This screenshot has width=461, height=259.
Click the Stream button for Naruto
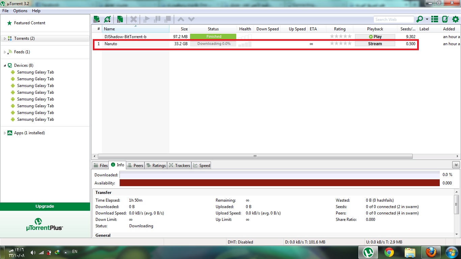[x=375, y=44]
